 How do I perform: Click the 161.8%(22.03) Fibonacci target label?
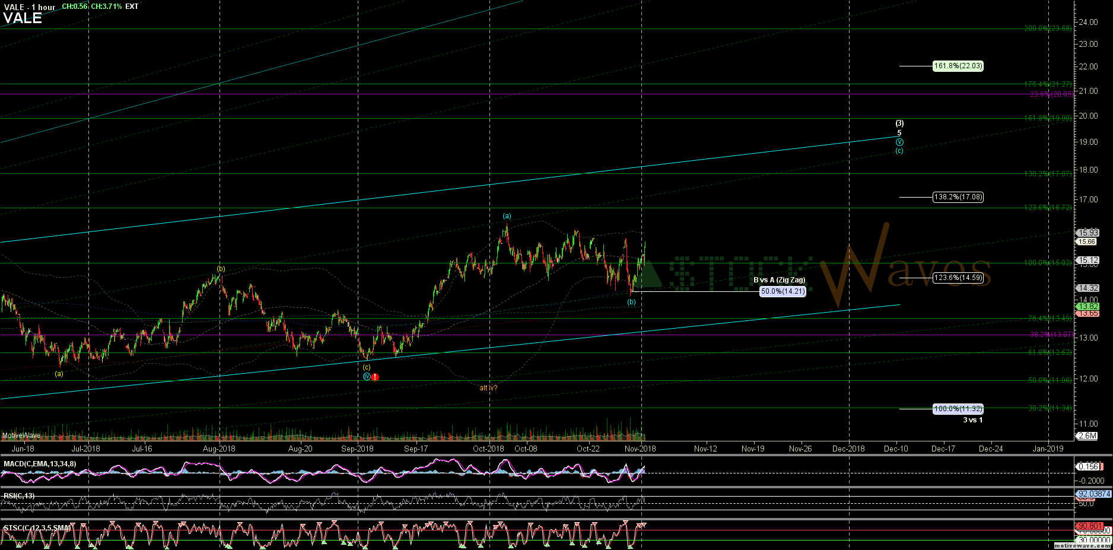pos(958,66)
